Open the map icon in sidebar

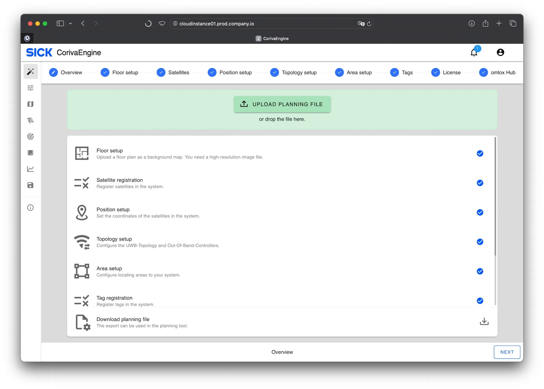click(x=31, y=104)
